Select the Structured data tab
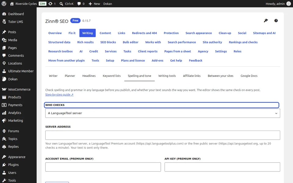Screen dimensions: 293x183 (x=59, y=42)
